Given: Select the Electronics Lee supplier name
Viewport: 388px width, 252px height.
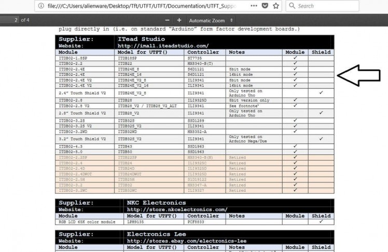Looking at the screenshot, I should (x=156, y=234).
